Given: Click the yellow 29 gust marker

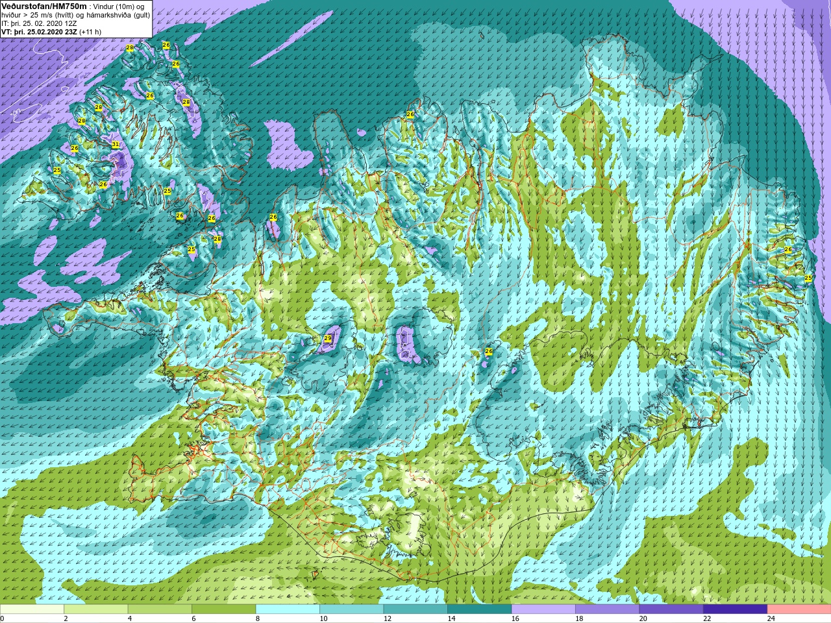Looking at the screenshot, I should click(328, 338).
